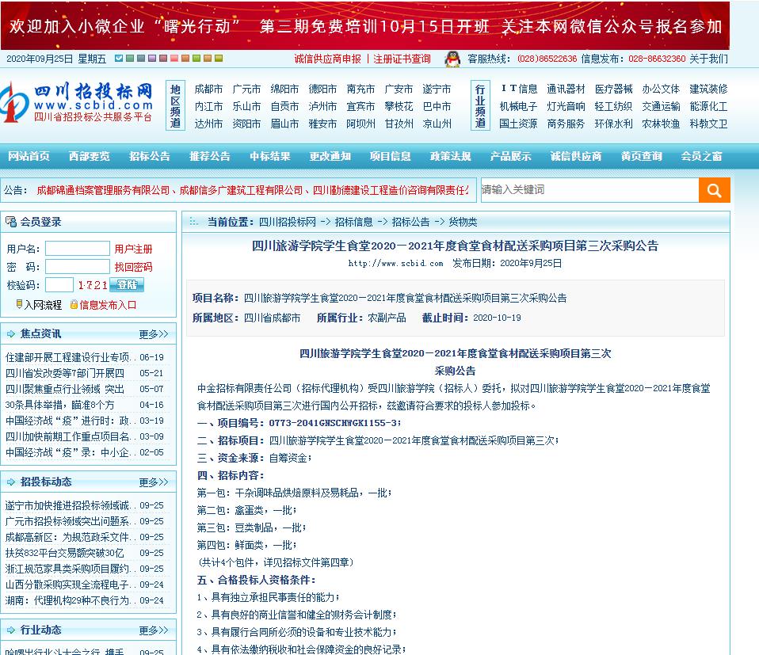Select the dark orange theme color swatch
759x655 pixels.
[185, 59]
